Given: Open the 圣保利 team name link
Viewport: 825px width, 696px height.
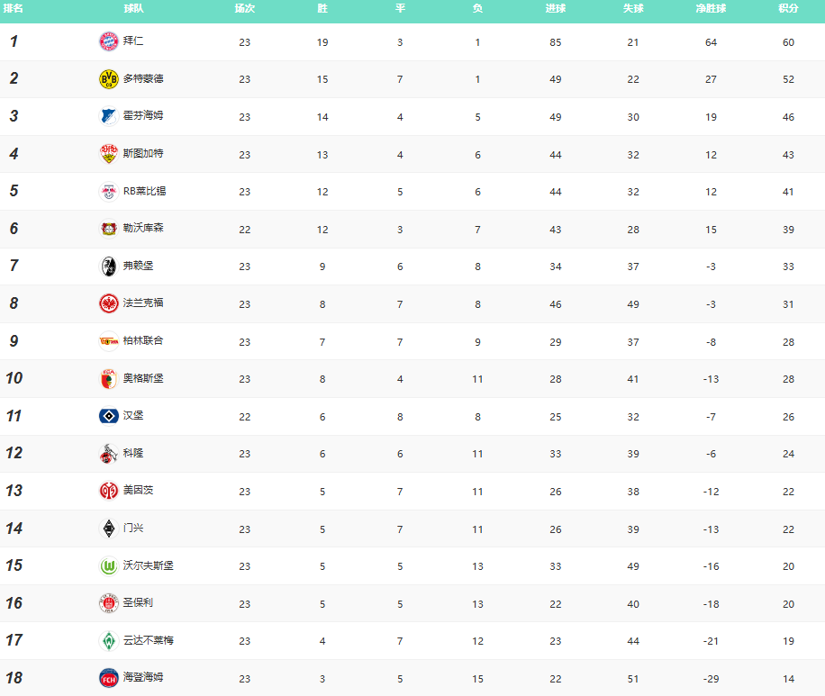Looking at the screenshot, I should point(138,603).
